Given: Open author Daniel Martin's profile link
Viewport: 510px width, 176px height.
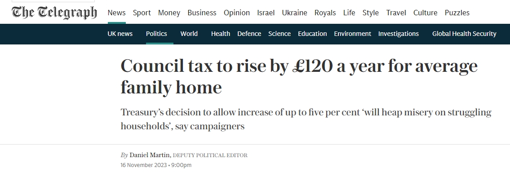Looking at the screenshot, I should pyautogui.click(x=150, y=155).
